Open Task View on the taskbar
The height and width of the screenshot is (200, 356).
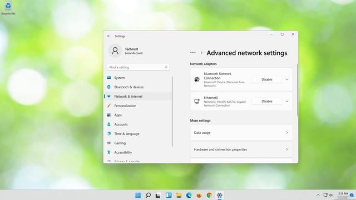point(158,195)
